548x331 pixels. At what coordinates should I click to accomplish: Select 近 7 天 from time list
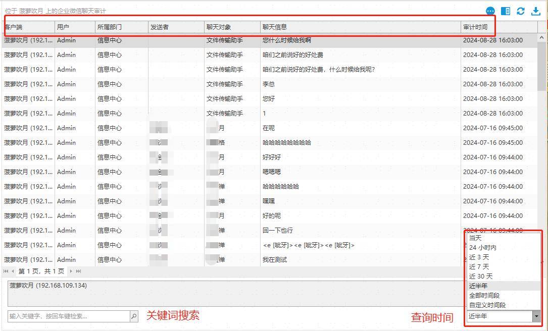coord(479,266)
